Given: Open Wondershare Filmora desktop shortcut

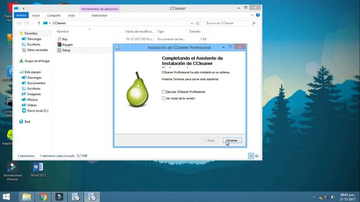Looking at the screenshot, I should pos(12,171).
